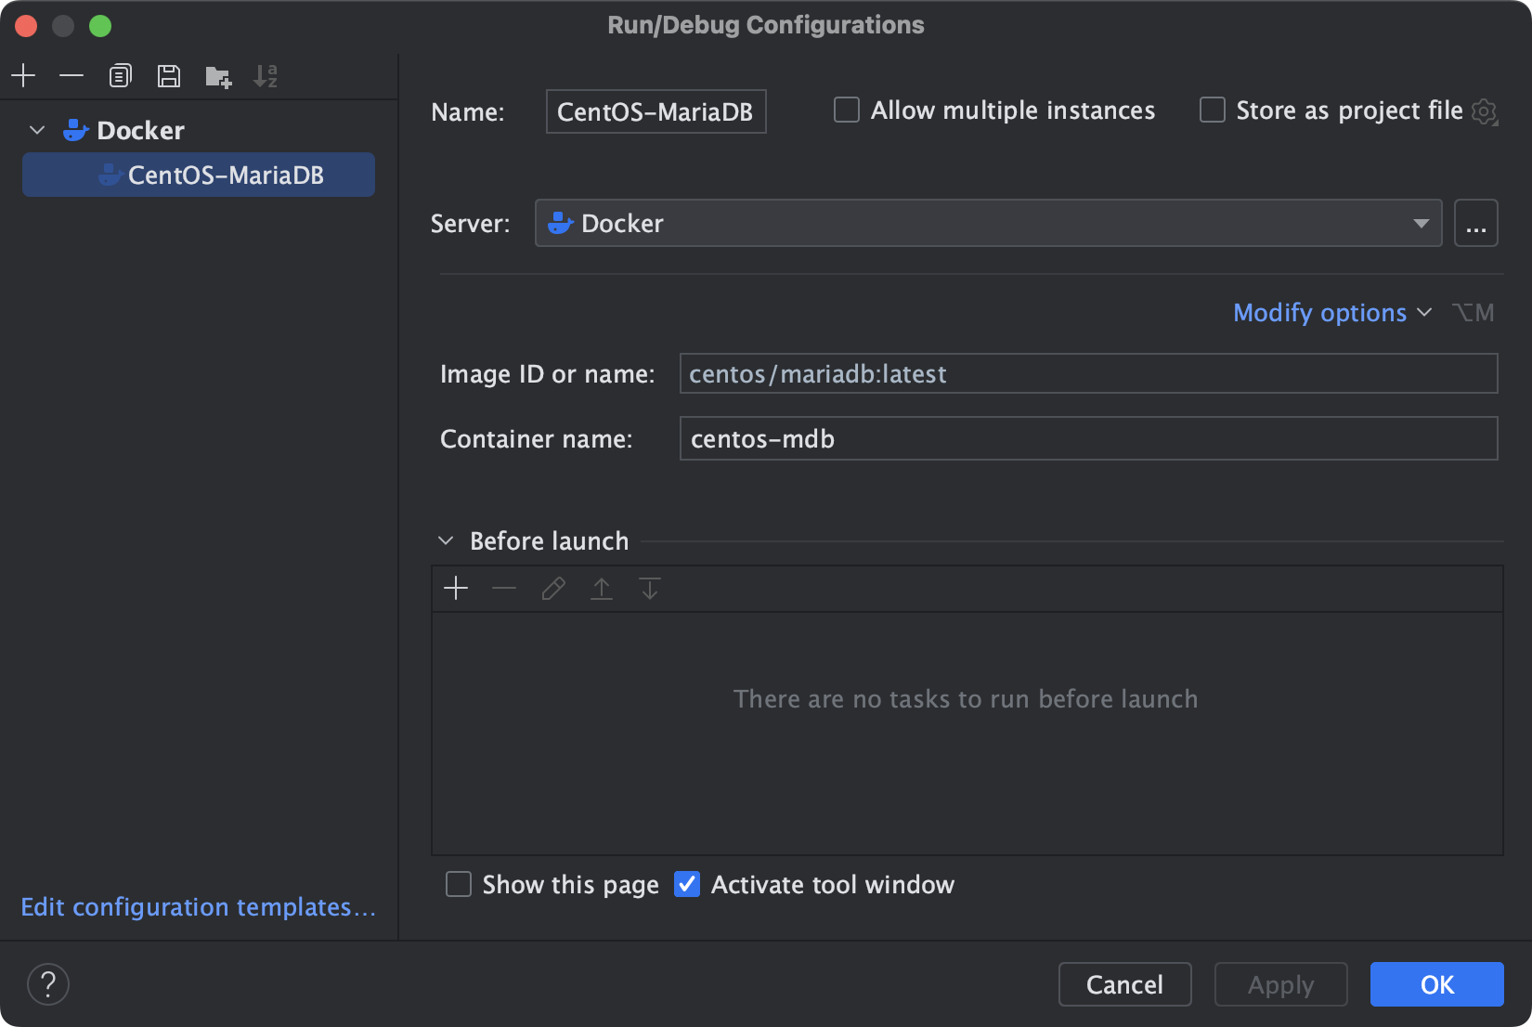Collapse the Docker group in the sidebar
This screenshot has width=1532, height=1027.
click(36, 130)
